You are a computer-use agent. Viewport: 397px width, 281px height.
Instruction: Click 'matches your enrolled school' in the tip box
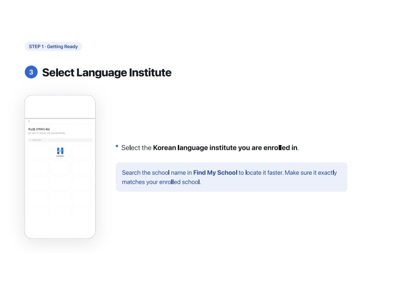click(x=161, y=182)
